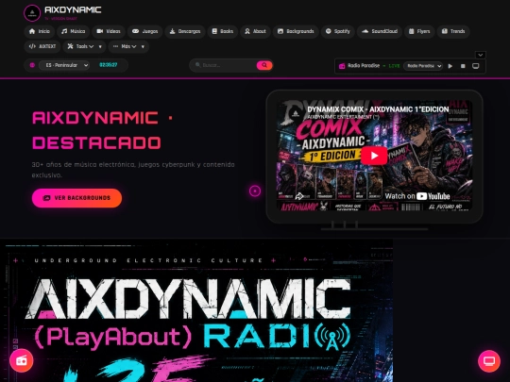This screenshot has height=382, width=510.
Task: Open the Descargas nav item
Action: click(x=185, y=31)
